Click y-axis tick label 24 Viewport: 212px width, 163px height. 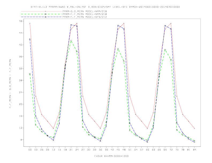click(x=21, y=92)
